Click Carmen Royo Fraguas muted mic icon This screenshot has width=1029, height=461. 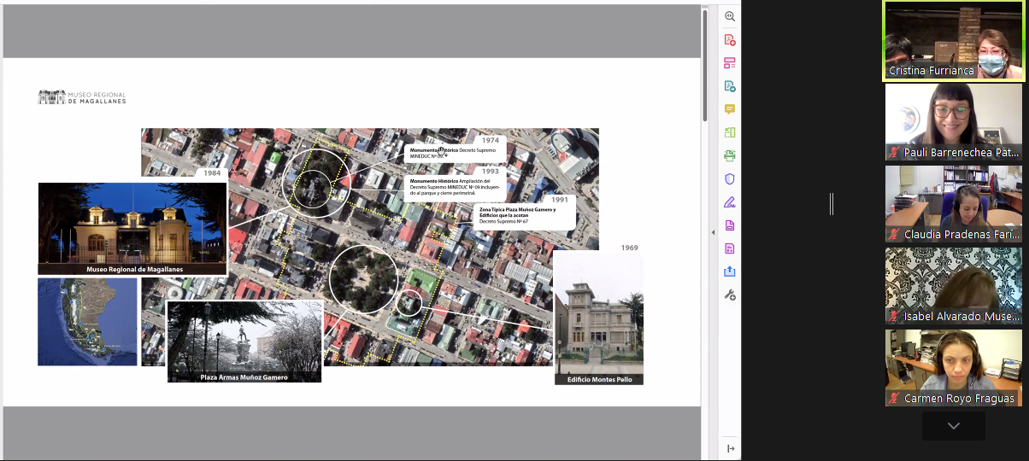[x=894, y=399]
